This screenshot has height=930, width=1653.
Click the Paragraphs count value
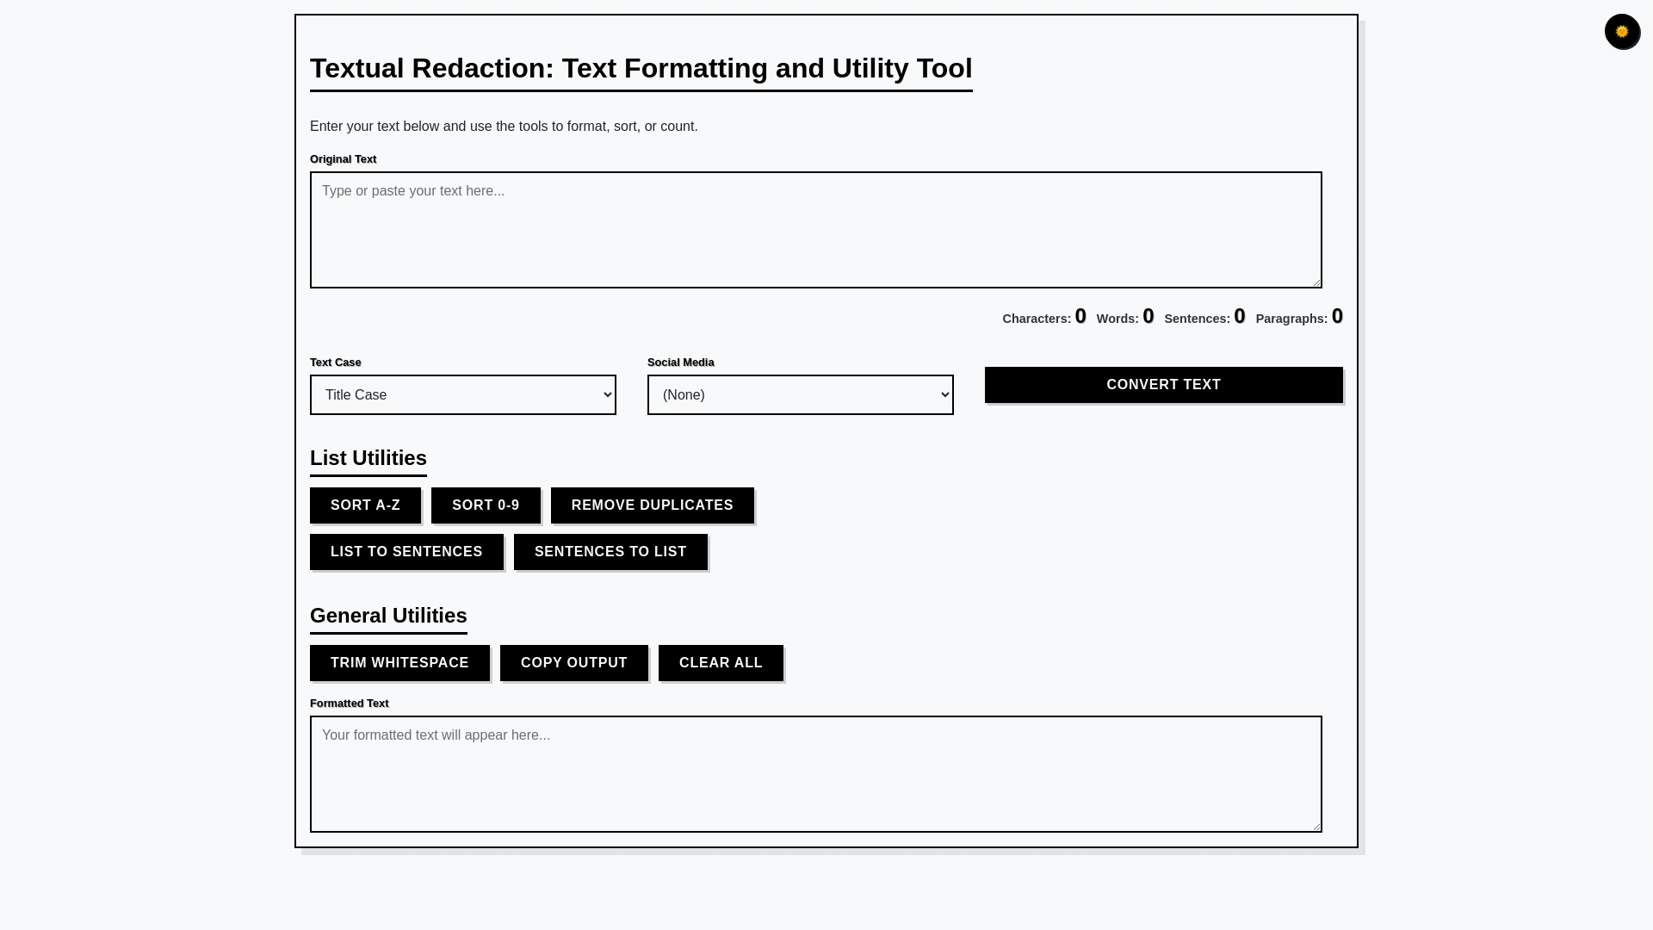[x=1337, y=316]
